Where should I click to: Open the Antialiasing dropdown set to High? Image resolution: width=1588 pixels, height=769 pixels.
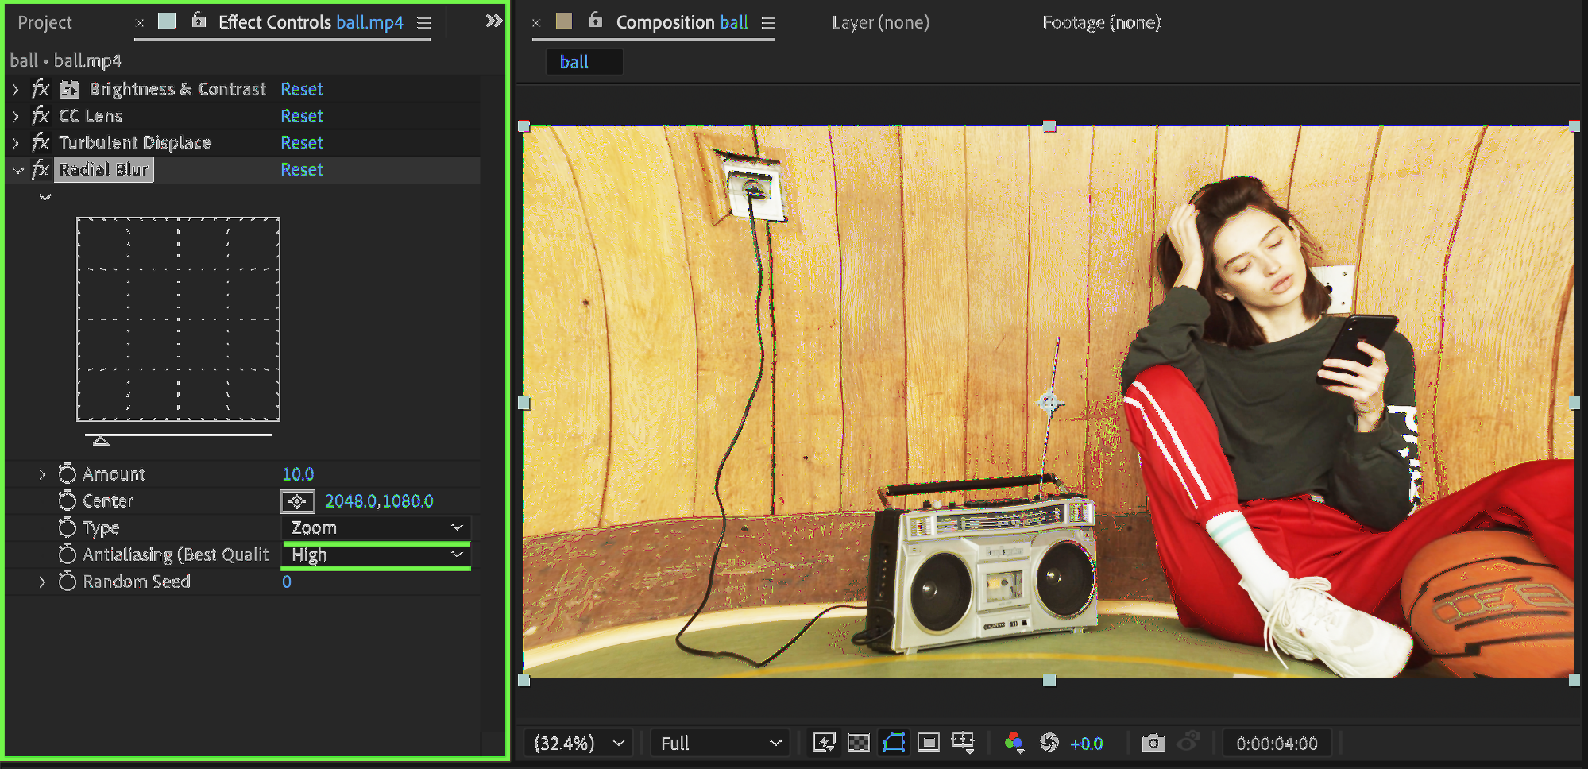click(376, 555)
